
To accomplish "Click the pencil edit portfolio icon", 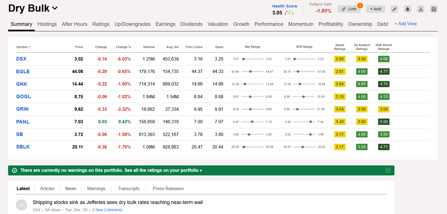I will [394, 9].
